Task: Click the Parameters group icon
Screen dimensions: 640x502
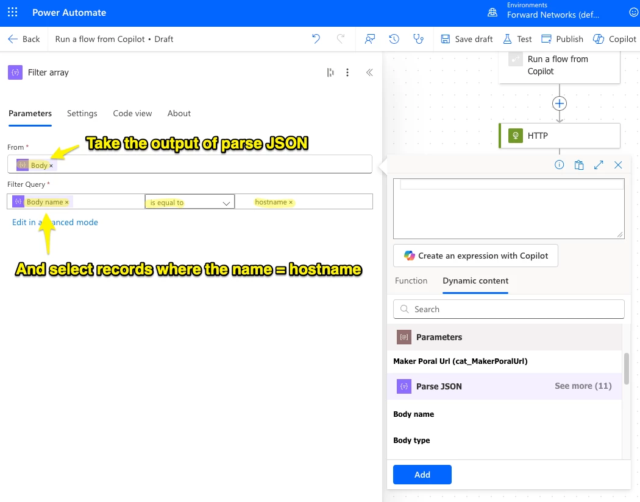Action: coord(404,337)
